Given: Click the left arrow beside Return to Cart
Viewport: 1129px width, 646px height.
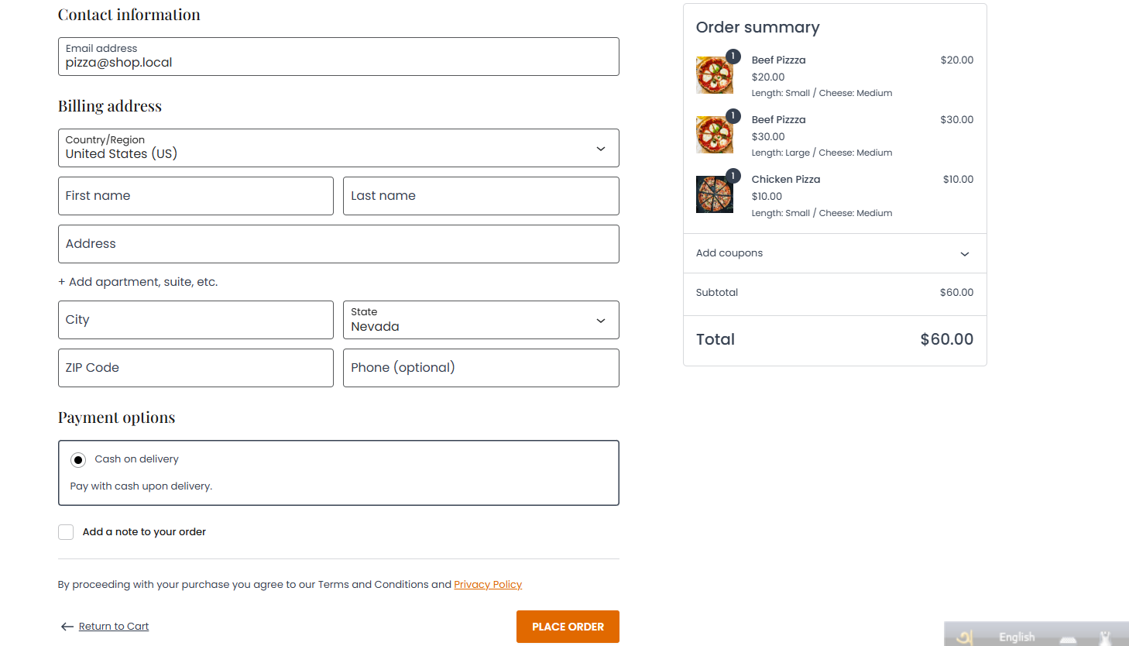Looking at the screenshot, I should click(x=67, y=627).
